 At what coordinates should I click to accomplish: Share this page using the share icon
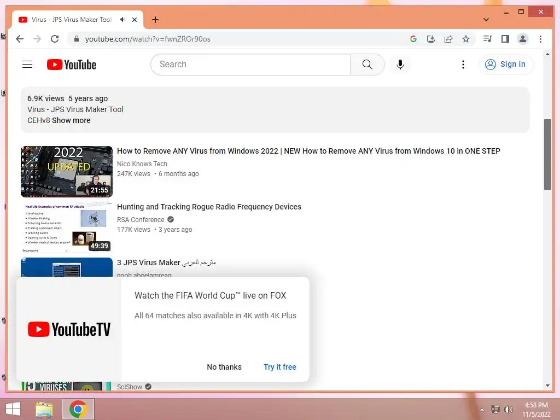point(448,39)
